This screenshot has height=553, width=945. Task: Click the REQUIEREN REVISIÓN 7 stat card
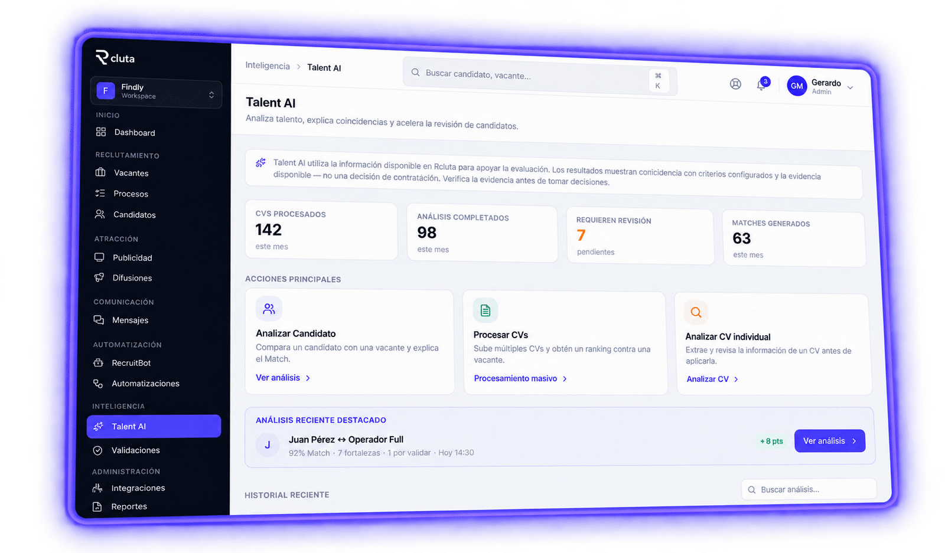(640, 237)
